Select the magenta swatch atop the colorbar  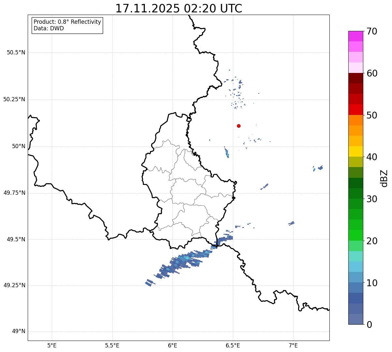(355, 36)
